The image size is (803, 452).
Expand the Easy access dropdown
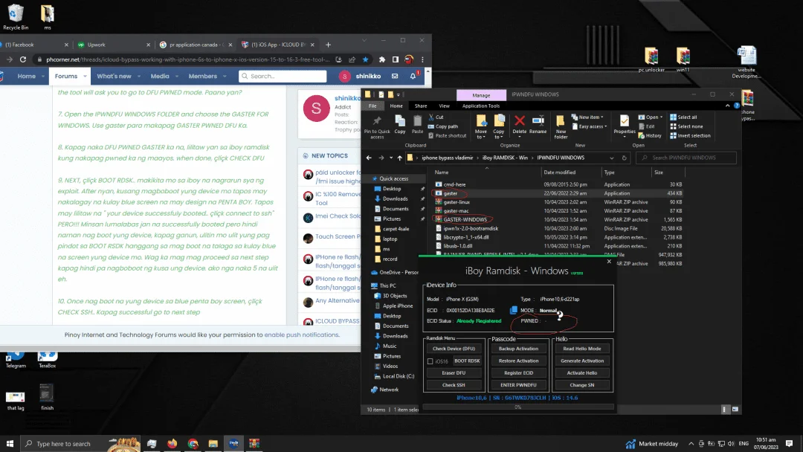click(590, 126)
